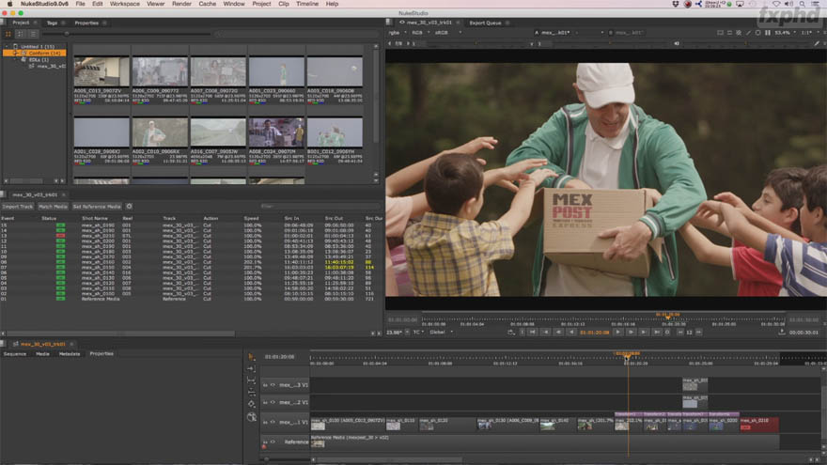
Task: Select the third timeline editing tool icon
Action: [x=251, y=380]
